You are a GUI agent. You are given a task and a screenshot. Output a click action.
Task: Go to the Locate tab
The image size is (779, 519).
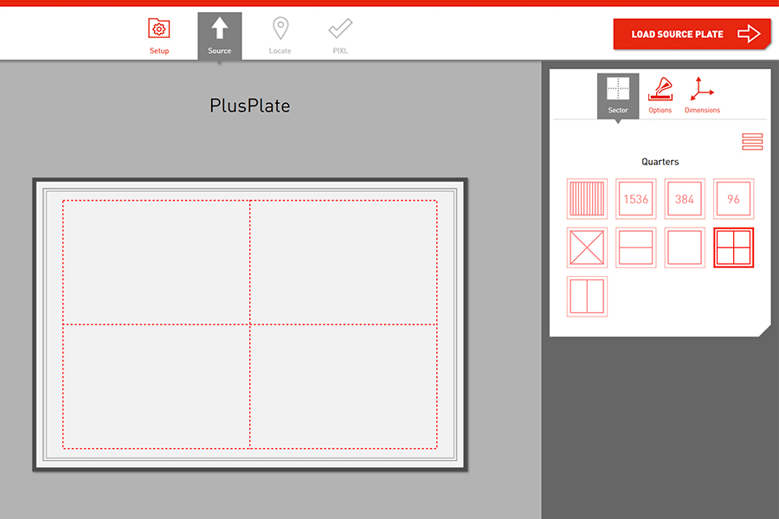click(x=280, y=36)
